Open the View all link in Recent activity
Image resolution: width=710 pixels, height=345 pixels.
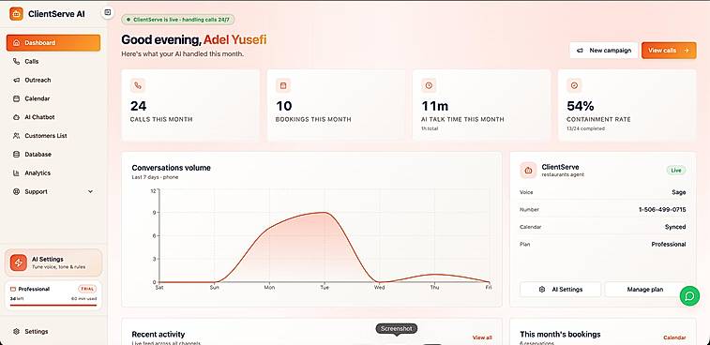pyautogui.click(x=482, y=337)
